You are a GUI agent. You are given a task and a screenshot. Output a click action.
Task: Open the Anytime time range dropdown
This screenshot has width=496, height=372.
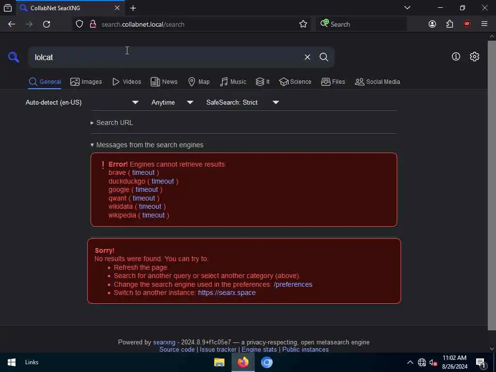[x=172, y=103]
